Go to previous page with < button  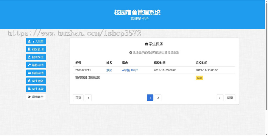pos(88,98)
